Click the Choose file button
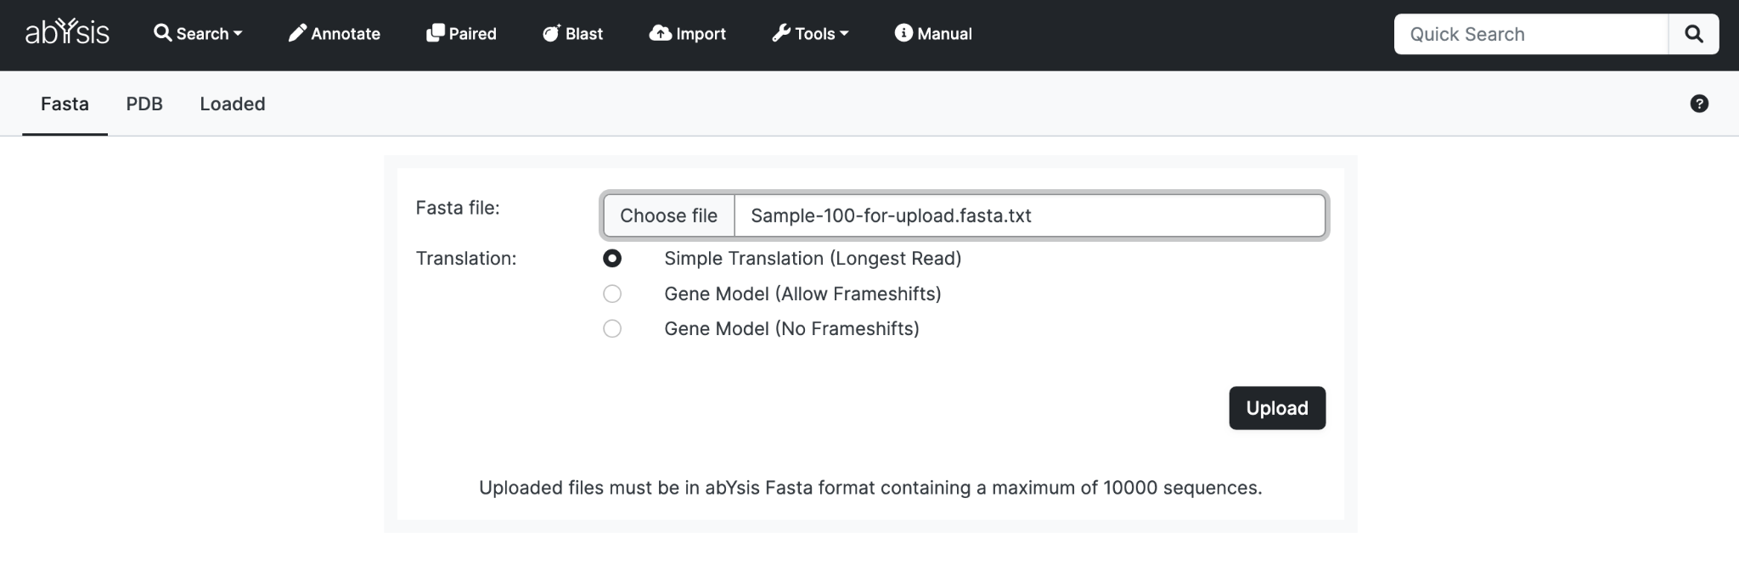This screenshot has width=1739, height=565. point(669,215)
